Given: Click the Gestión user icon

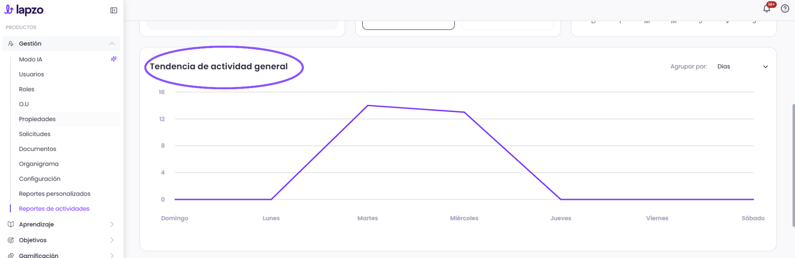Looking at the screenshot, I should coord(11,43).
